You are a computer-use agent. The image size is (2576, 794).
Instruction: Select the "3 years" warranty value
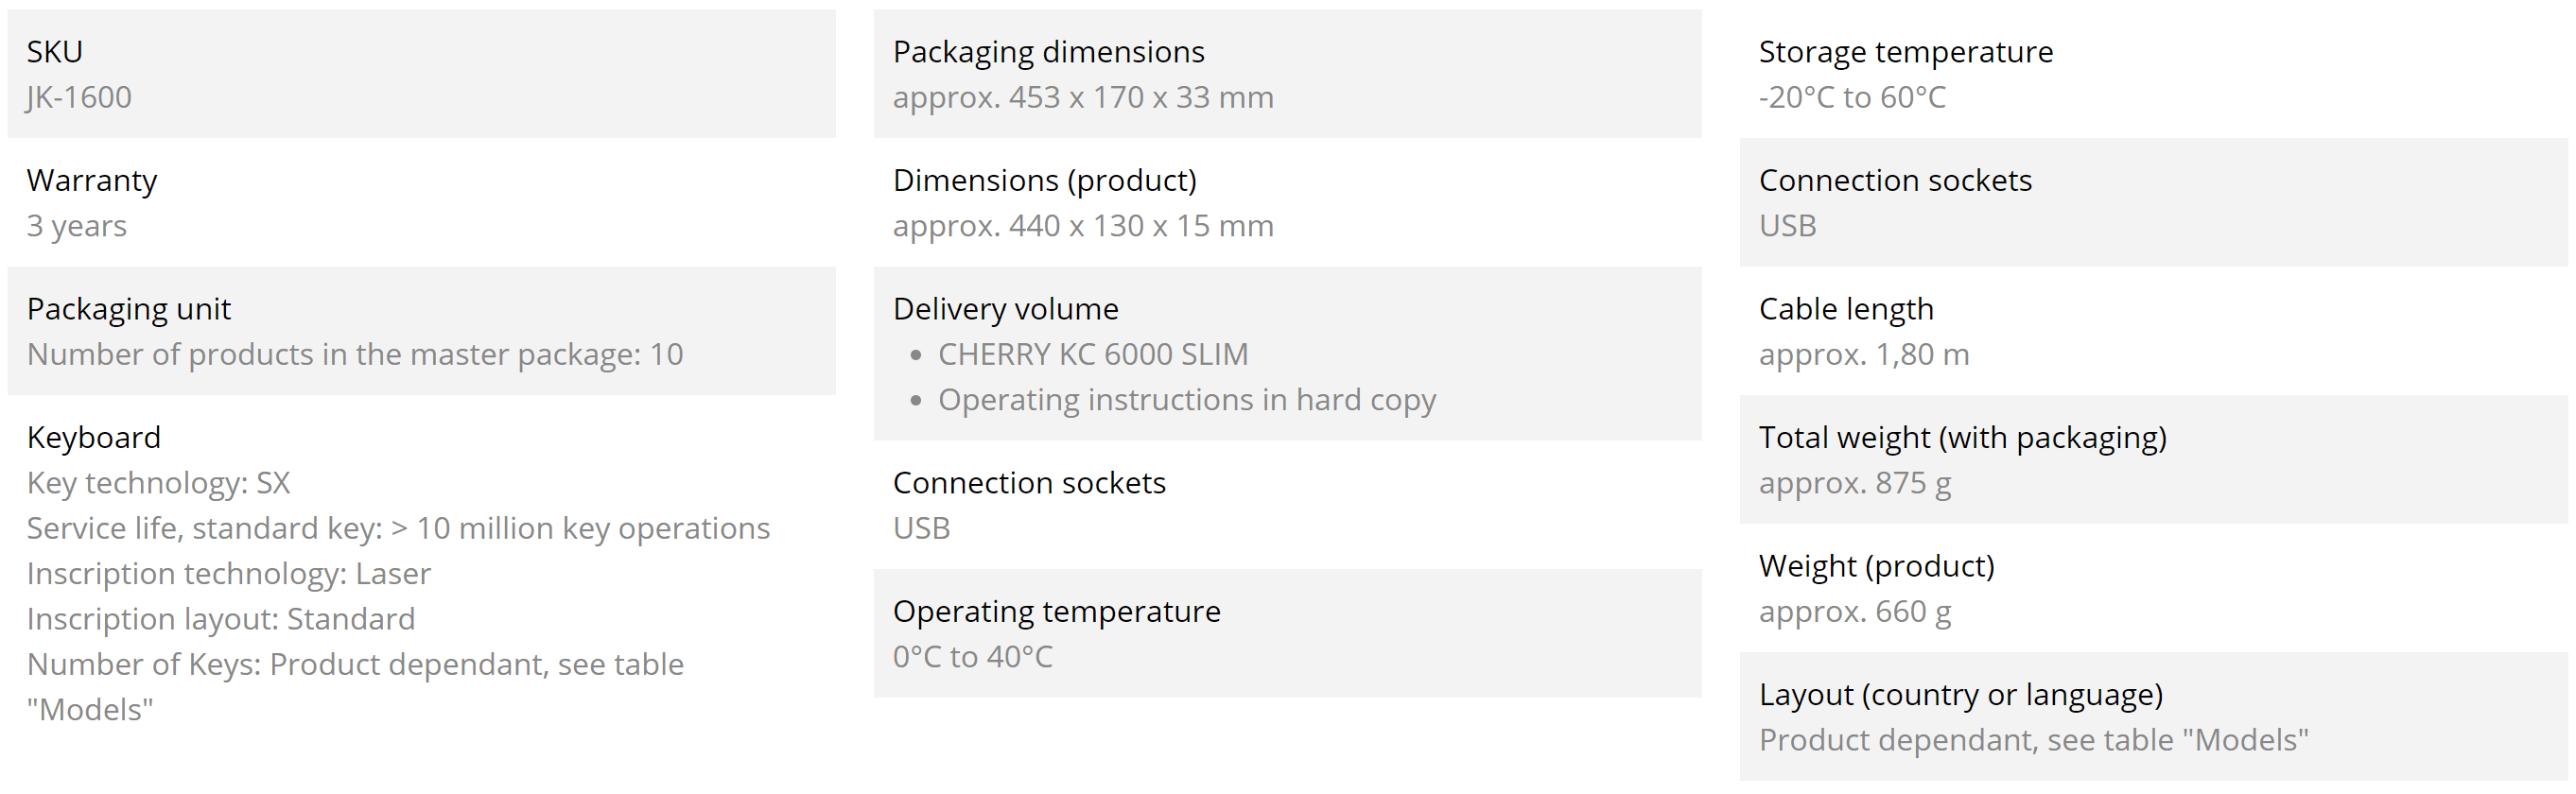pyautogui.click(x=77, y=226)
